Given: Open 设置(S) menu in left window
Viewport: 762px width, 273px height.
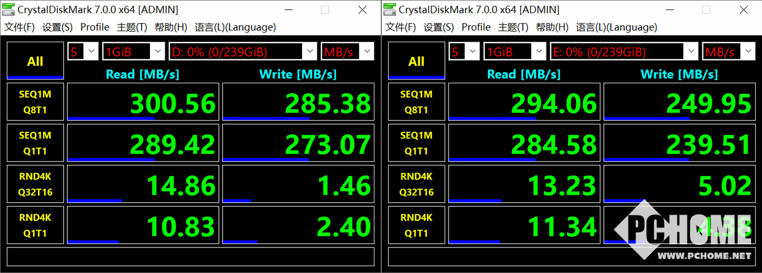Looking at the screenshot, I should coord(58,27).
